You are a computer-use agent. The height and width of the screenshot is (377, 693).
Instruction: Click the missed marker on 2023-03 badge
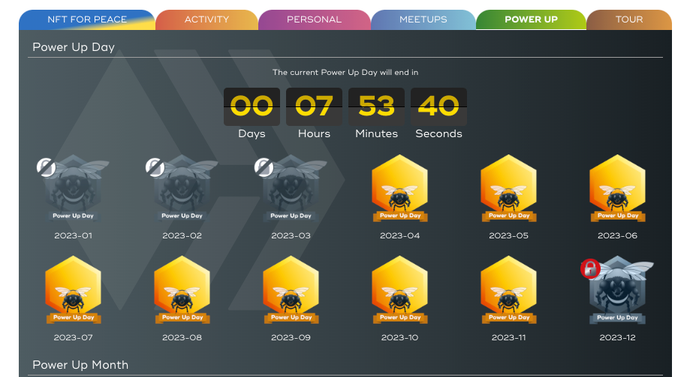[x=264, y=168]
